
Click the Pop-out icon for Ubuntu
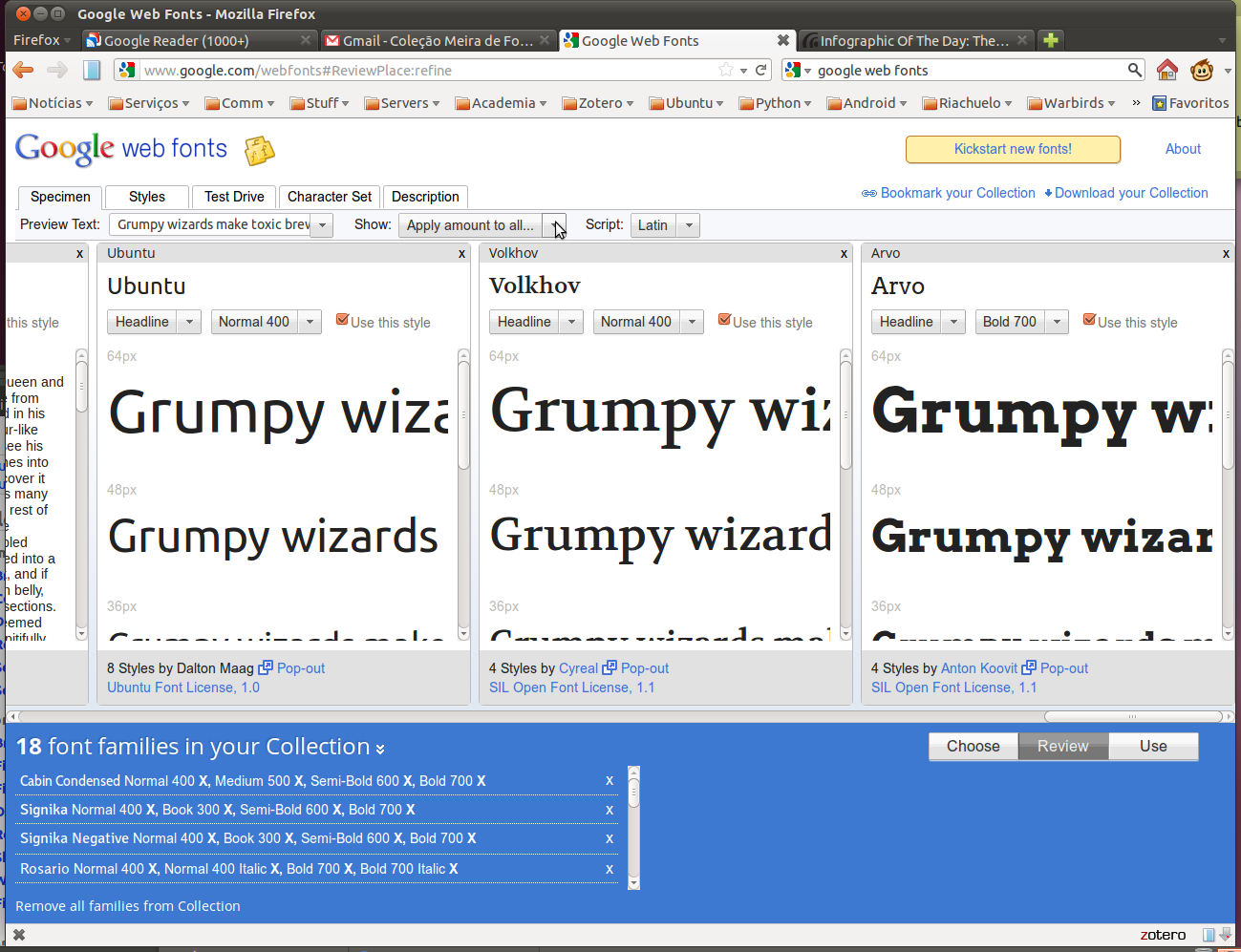[266, 667]
